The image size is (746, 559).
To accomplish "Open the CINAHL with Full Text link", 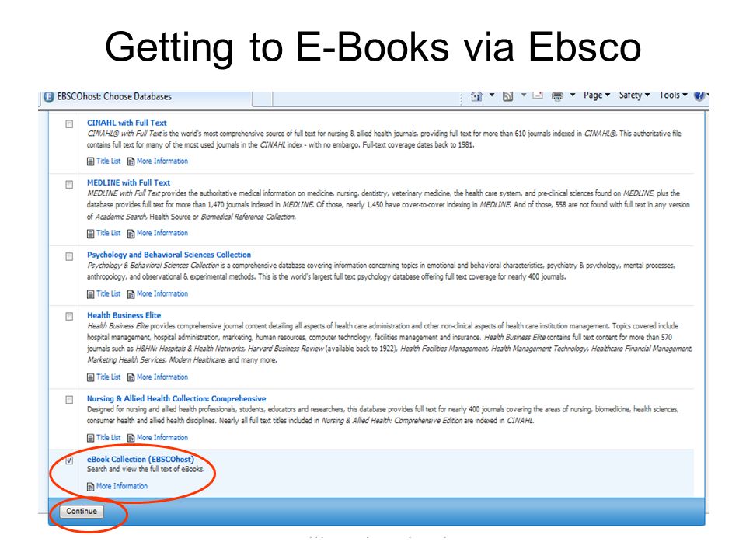I will tap(127, 123).
